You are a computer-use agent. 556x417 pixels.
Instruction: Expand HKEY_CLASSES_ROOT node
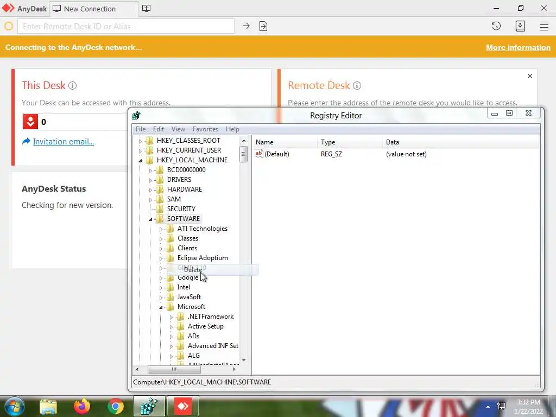140,141
